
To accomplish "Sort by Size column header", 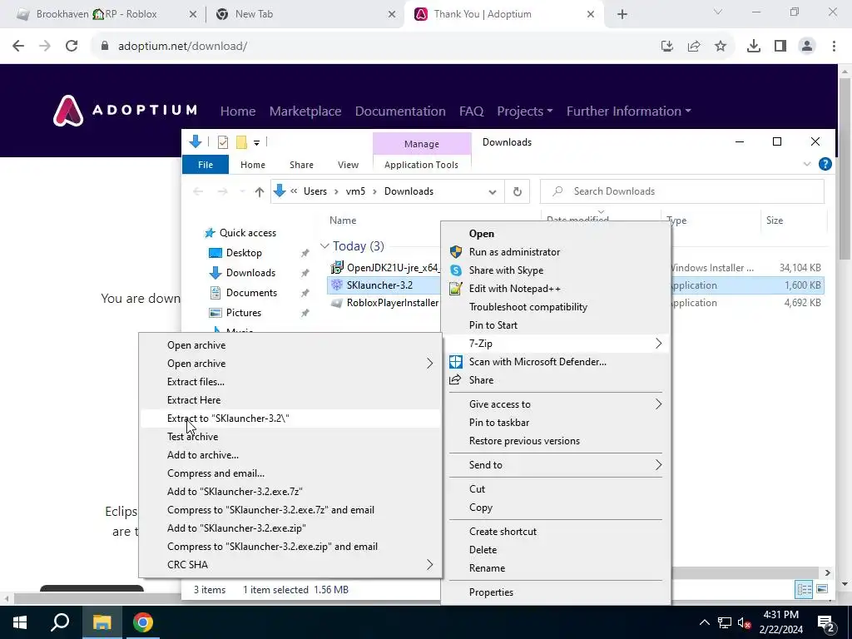I will 775,220.
